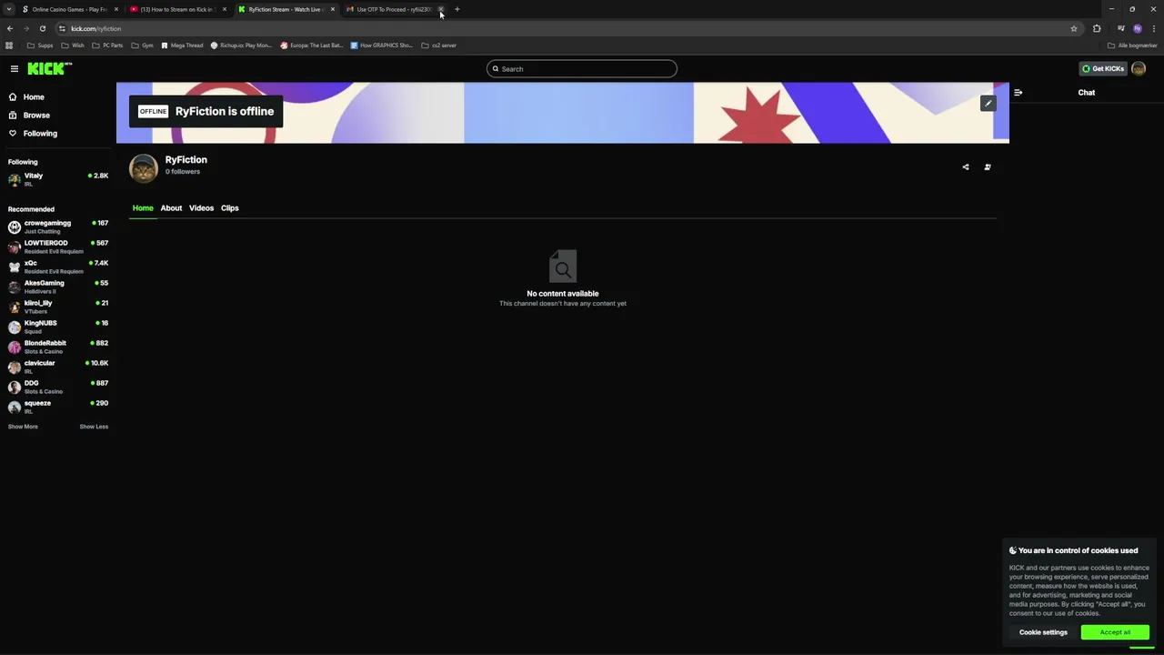Close the RyFiction Stream tab
1164x655 pixels.
coord(333,9)
